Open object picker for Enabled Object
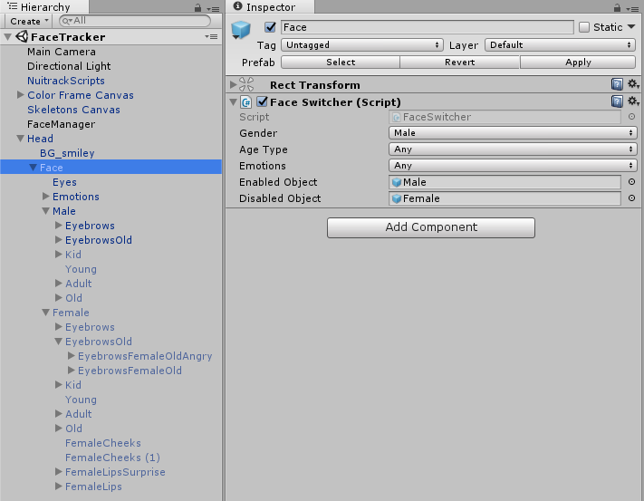The height and width of the screenshot is (501, 644). pos(631,181)
